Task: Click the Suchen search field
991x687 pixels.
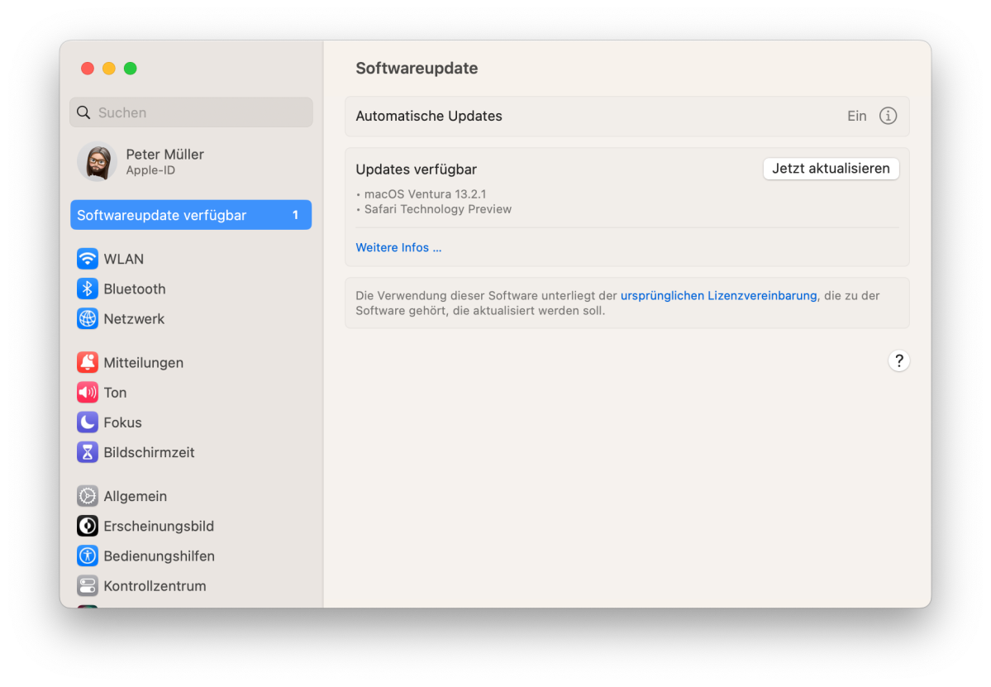Action: pyautogui.click(x=191, y=112)
